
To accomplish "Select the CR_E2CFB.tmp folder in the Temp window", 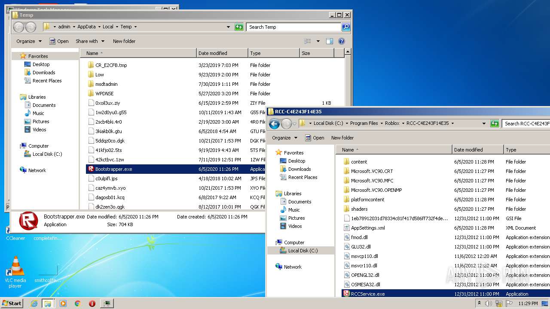I will point(111,65).
